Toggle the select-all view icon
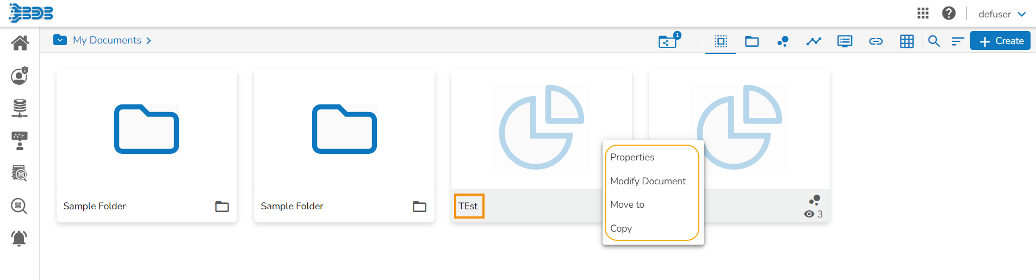Image resolution: width=1036 pixels, height=280 pixels. (x=721, y=41)
